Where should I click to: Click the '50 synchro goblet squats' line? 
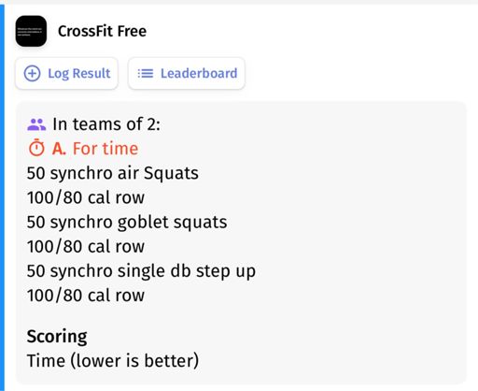pos(127,222)
